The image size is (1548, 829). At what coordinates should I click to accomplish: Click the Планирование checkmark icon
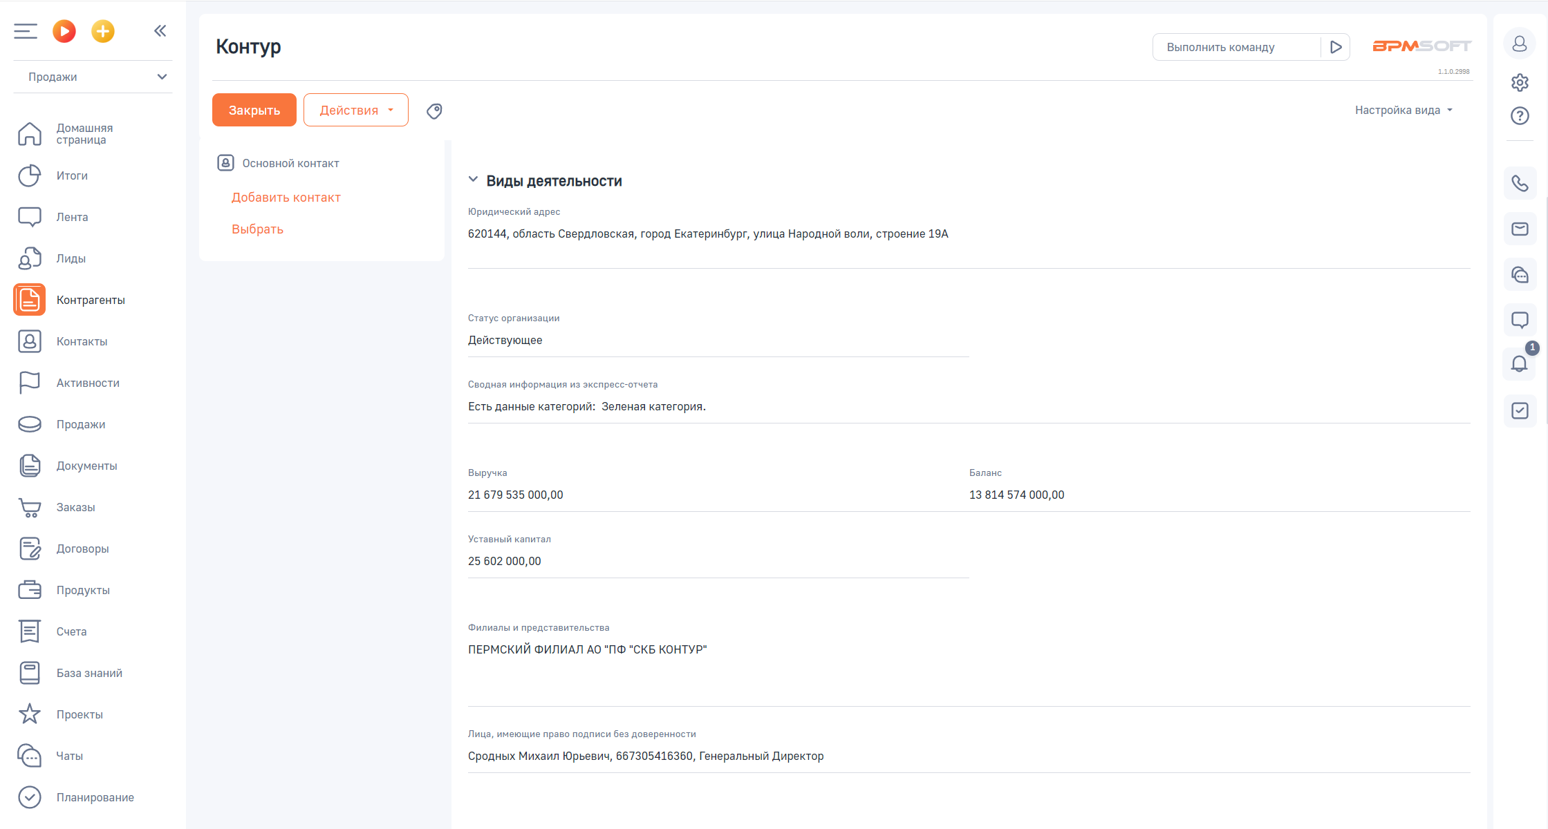pos(30,797)
